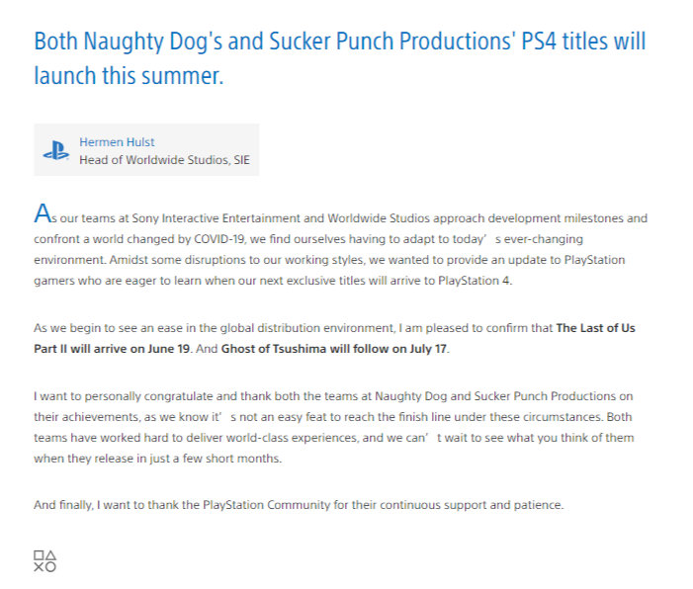
Task: Click the PlayStation shapes symbol at bottom
Action: coord(45,561)
